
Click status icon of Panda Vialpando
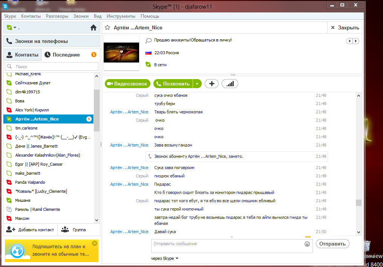9,182
